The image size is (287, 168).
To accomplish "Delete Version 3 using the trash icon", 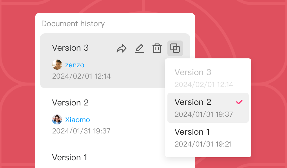I will tap(157, 48).
